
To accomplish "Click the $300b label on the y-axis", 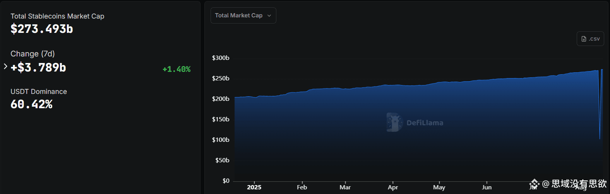I will tap(221, 58).
